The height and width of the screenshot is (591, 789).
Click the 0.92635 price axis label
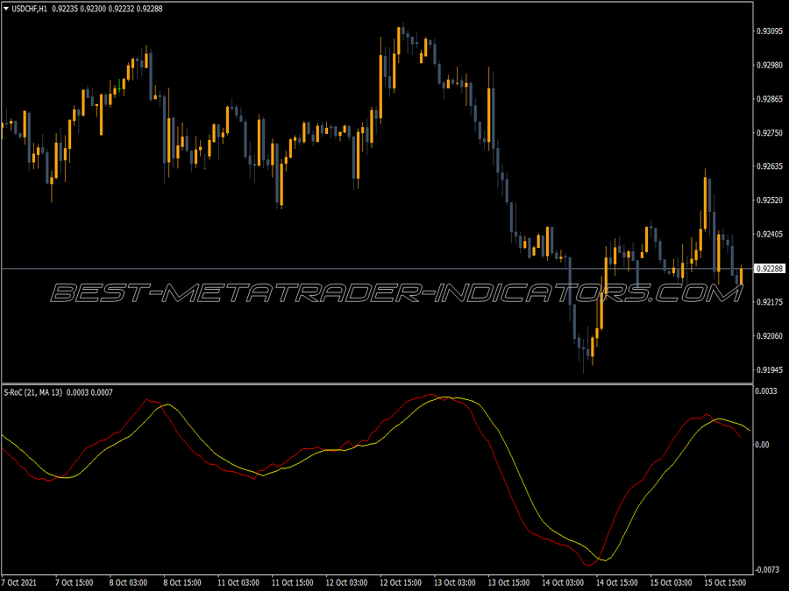[x=770, y=166]
